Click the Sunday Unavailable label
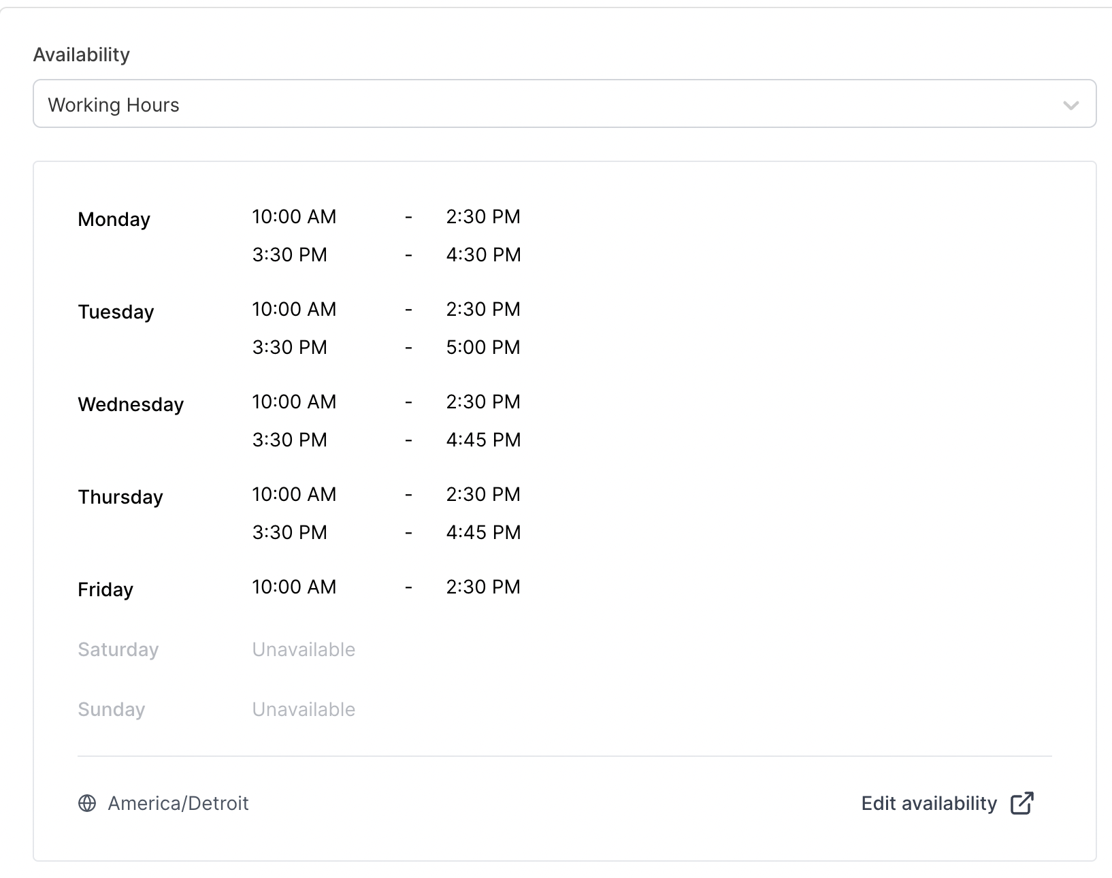This screenshot has width=1112, height=878. [x=303, y=709]
